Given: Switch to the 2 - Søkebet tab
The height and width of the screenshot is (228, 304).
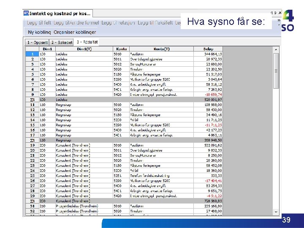Looking at the screenshot, I should click(x=61, y=43).
